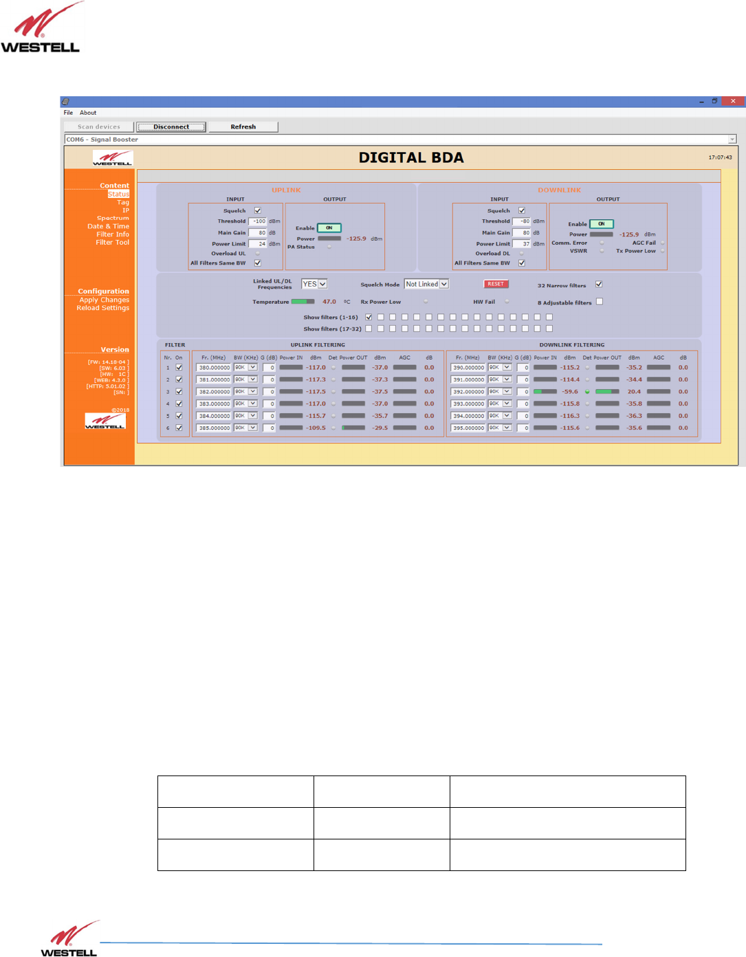Switch the Uplink Enable ON toggle
The height and width of the screenshot is (957, 746).
click(x=329, y=228)
